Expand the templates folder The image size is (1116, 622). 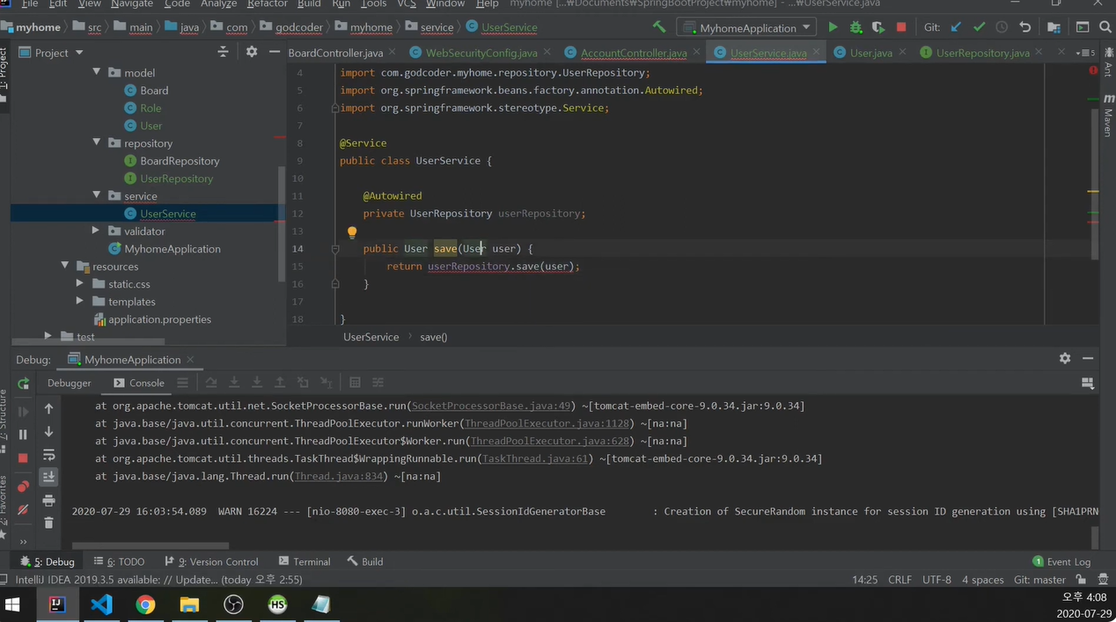click(80, 301)
